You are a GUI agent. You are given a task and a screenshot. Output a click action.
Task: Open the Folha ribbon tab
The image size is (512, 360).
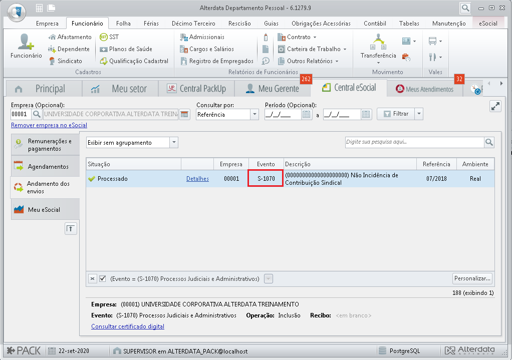(x=123, y=24)
